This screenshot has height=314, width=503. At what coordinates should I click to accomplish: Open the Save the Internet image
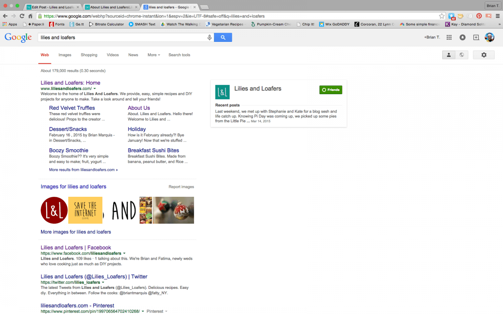click(85, 210)
